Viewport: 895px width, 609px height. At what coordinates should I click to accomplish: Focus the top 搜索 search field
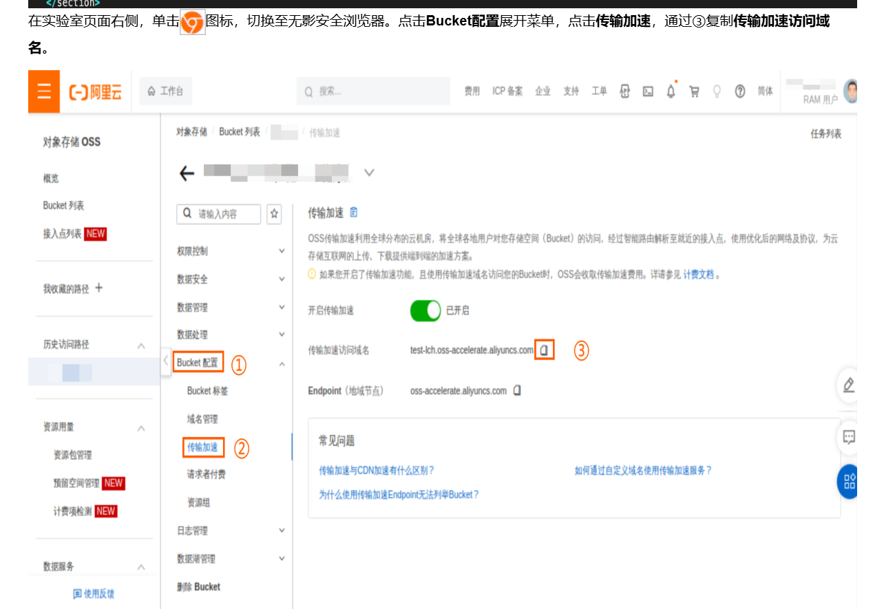coord(373,91)
